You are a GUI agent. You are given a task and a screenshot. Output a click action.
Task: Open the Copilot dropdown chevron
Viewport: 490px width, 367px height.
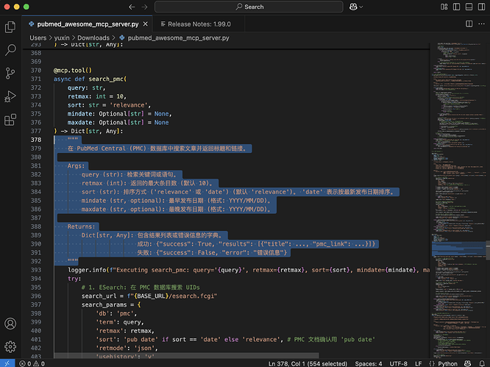[x=361, y=7]
